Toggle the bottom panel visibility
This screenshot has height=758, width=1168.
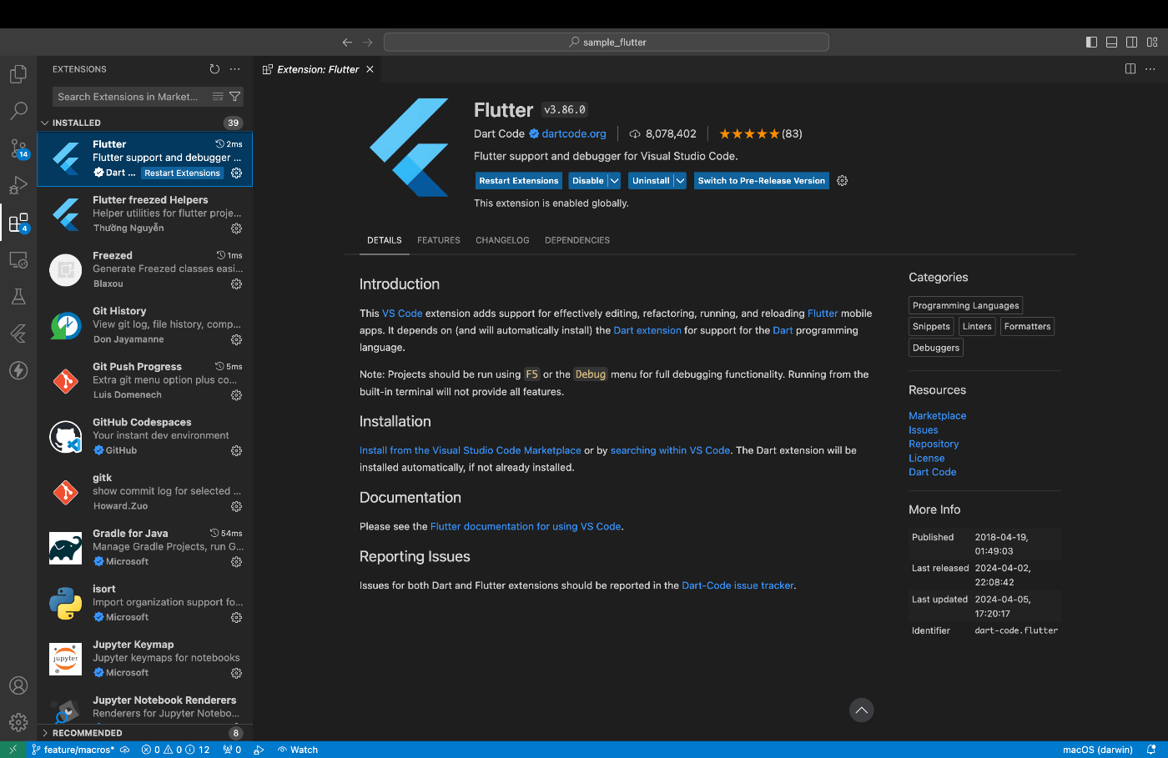[1111, 42]
